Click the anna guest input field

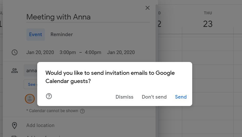point(31,70)
